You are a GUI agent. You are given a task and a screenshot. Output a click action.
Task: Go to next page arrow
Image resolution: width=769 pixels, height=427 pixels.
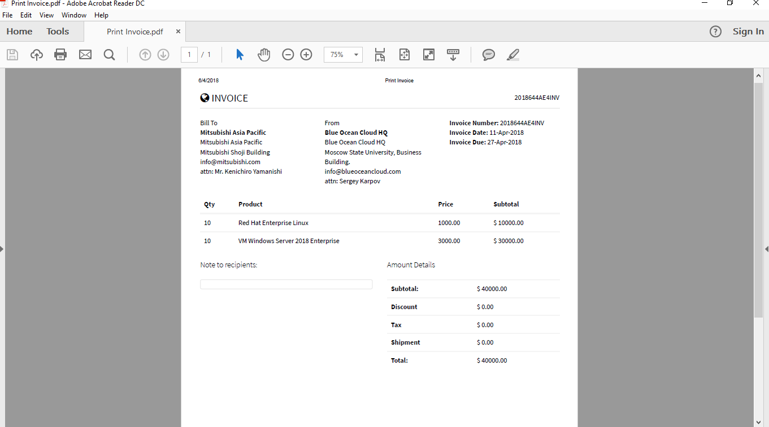coord(163,55)
